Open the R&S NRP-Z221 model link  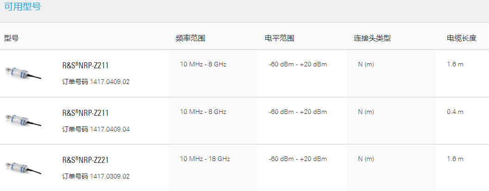click(x=86, y=160)
